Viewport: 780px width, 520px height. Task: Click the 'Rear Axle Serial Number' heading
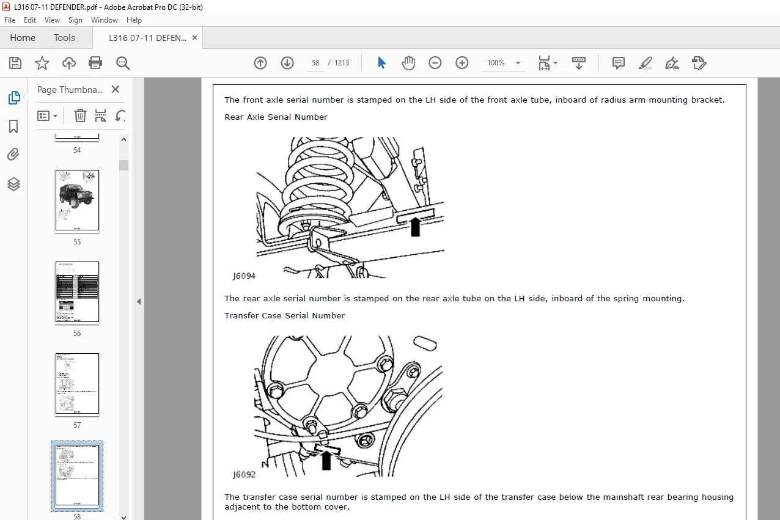tap(276, 117)
